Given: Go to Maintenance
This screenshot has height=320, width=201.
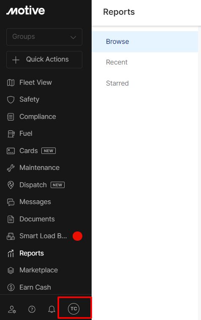Looking at the screenshot, I should (39, 167).
